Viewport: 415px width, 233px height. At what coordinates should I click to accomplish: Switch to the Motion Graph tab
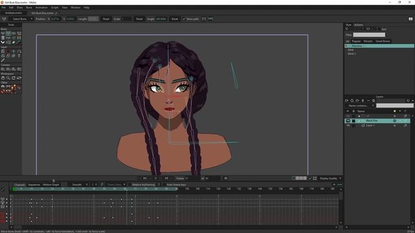[x=51, y=184]
